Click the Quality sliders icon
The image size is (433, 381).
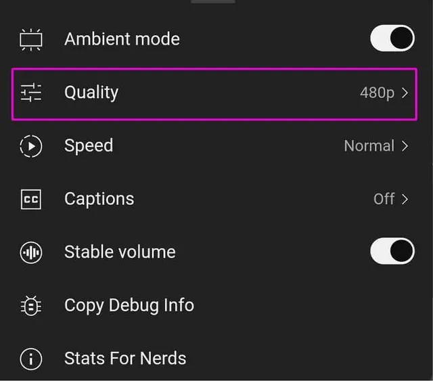click(x=31, y=93)
